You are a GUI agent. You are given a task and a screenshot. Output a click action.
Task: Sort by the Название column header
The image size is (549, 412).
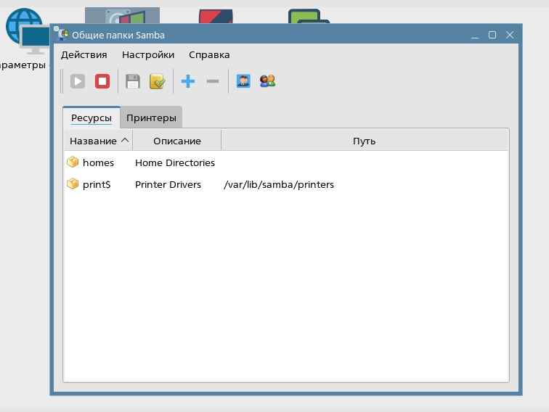coord(99,141)
